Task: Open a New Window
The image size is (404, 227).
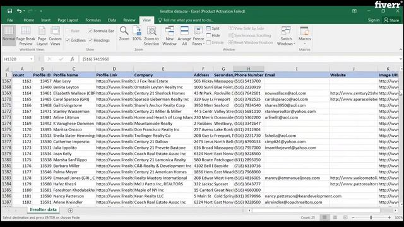Action: point(169,36)
